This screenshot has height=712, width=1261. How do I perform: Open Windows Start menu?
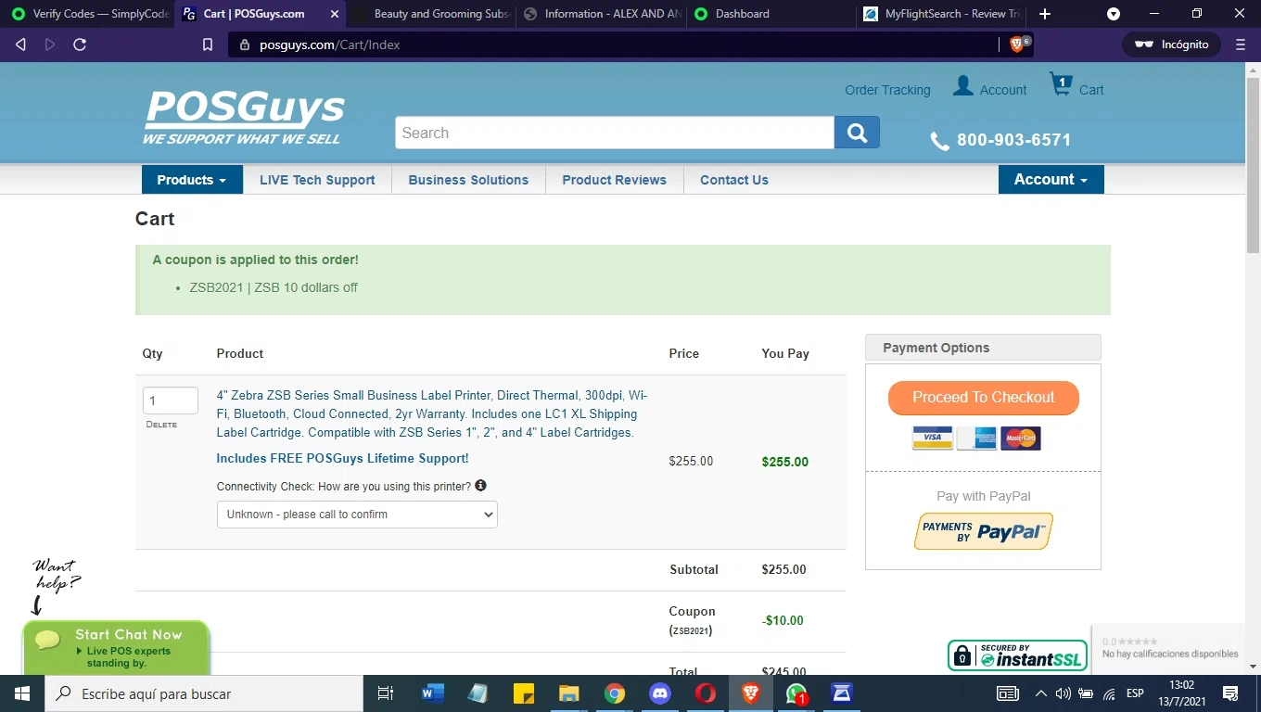pyautogui.click(x=21, y=693)
